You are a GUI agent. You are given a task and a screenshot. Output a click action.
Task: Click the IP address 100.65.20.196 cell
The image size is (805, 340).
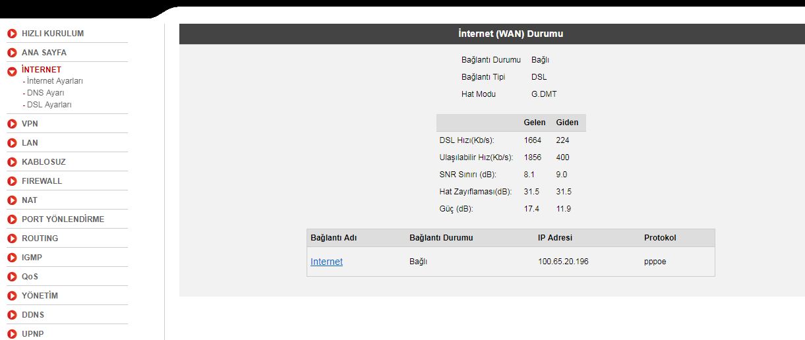[x=563, y=262]
